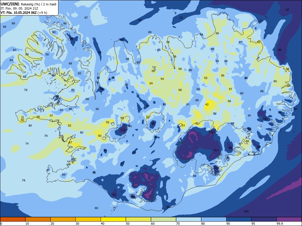The width and height of the screenshot is (302, 226).
Task: Pick the bright yellow 40–50 legend swatch
Action: 113,219
